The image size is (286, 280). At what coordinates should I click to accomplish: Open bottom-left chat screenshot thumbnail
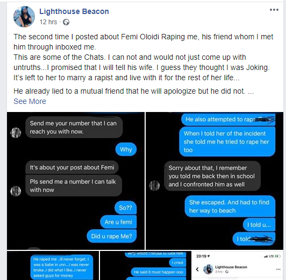tap(53, 265)
